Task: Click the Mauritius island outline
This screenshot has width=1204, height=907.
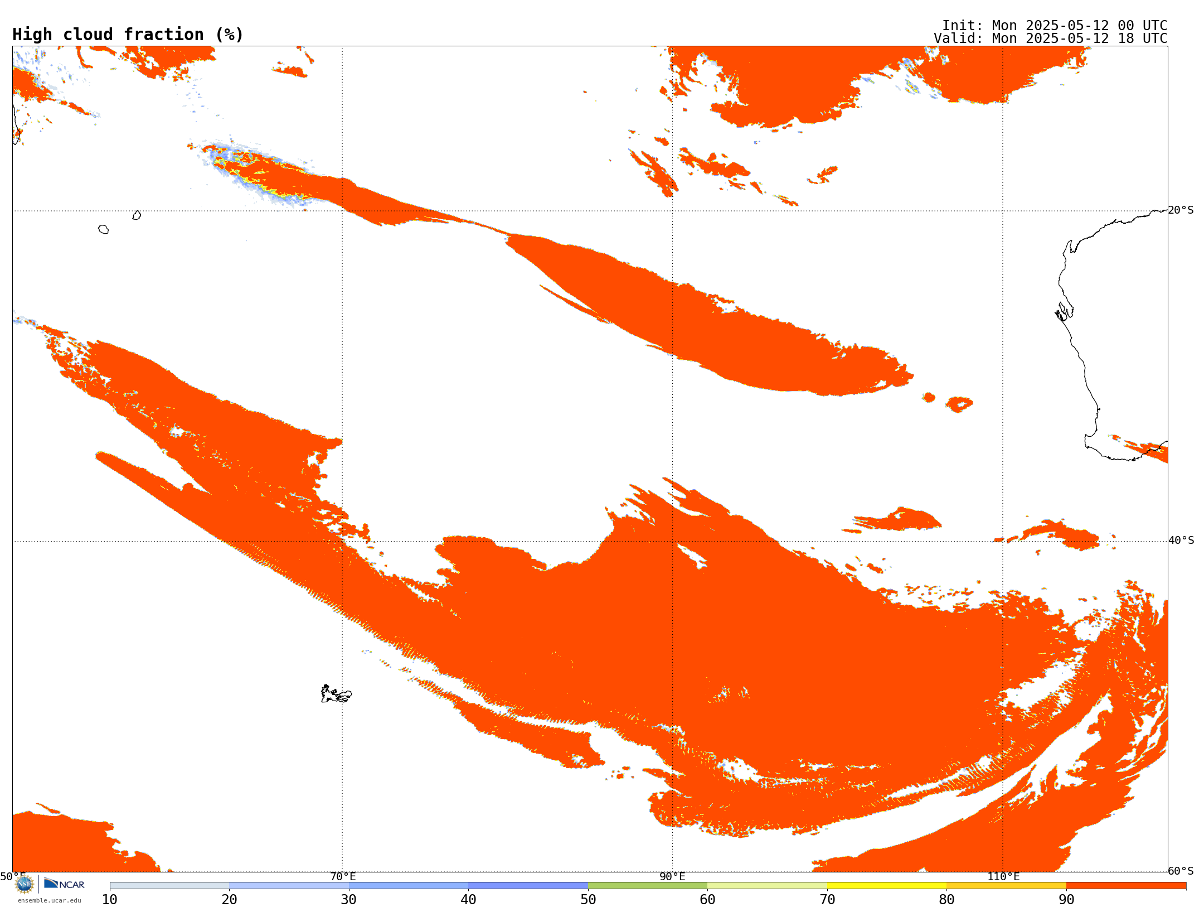Action: point(137,215)
